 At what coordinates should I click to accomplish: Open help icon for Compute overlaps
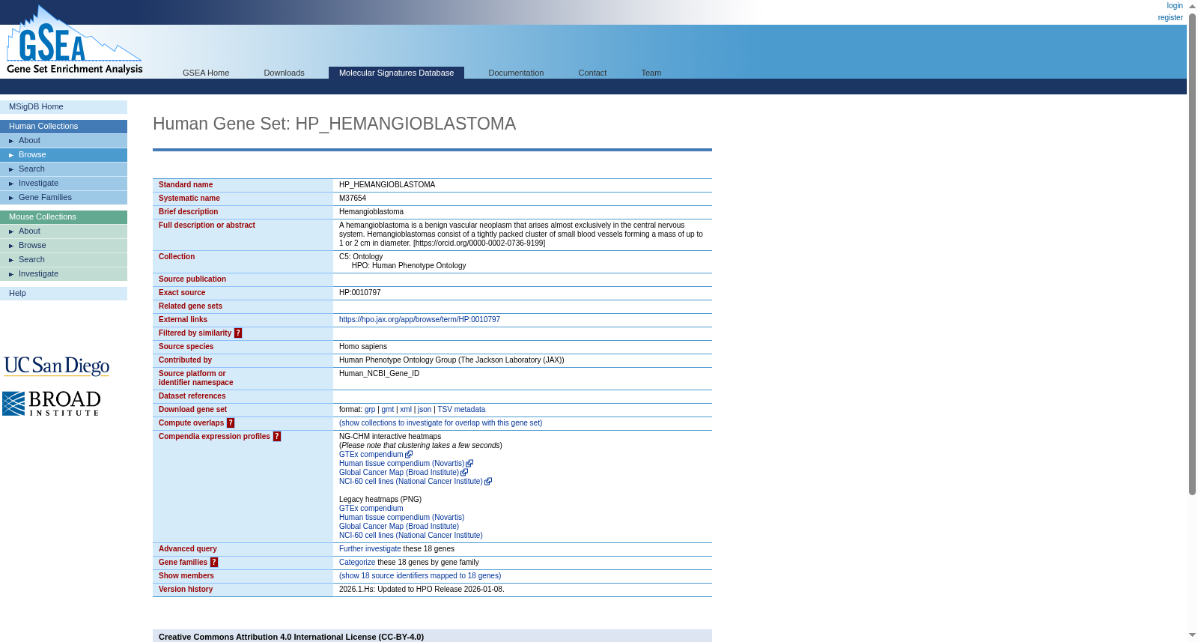click(231, 423)
